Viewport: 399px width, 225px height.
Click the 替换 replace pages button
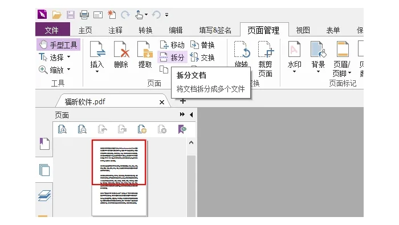click(x=202, y=45)
